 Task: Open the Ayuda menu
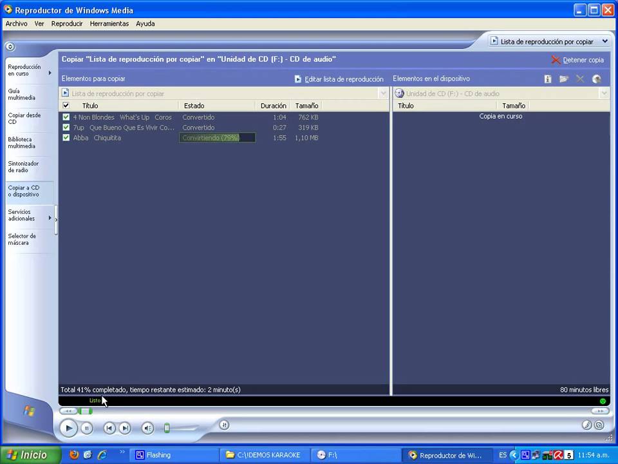[145, 24]
